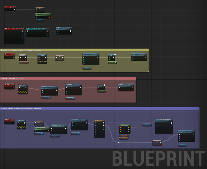
Task: Select the Activate function call node near top
Action: 64,31
